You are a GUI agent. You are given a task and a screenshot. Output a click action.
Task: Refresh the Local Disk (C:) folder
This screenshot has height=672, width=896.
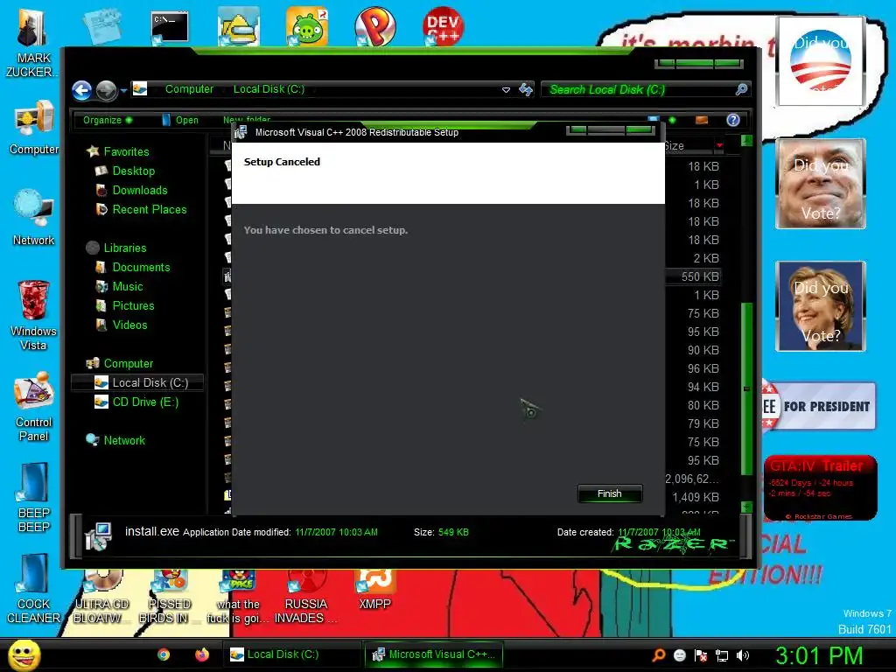[x=526, y=90]
